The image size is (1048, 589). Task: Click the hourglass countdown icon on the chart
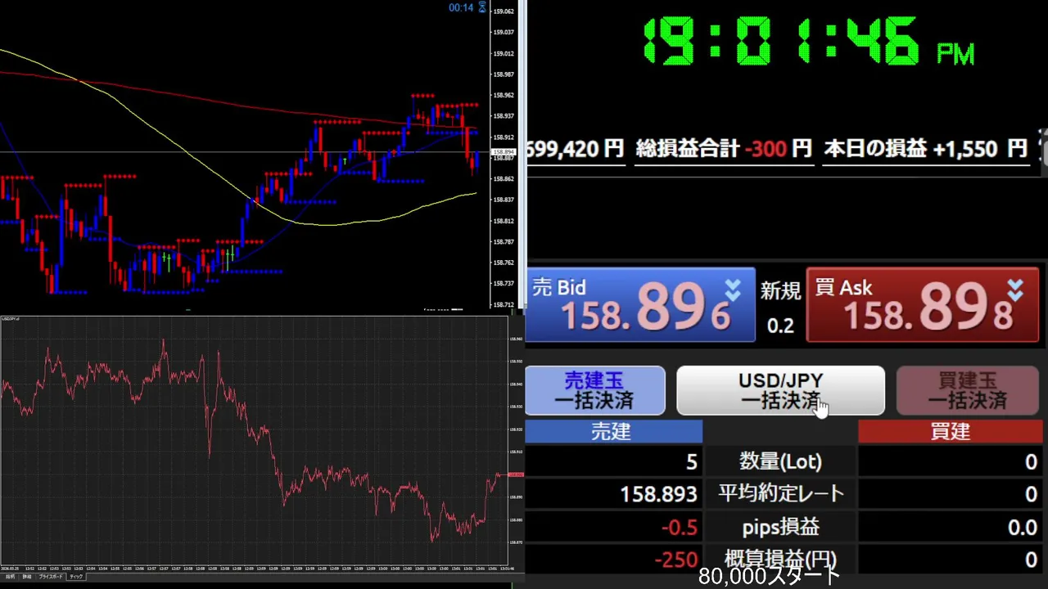pyautogui.click(x=482, y=8)
